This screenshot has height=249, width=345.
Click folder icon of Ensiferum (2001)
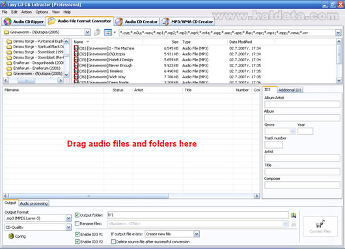pyautogui.click(x=9, y=68)
